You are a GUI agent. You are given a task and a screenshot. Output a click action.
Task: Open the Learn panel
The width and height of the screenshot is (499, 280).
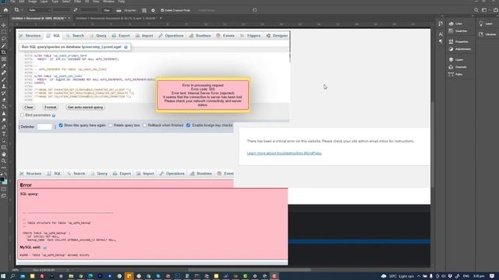pos(486,24)
